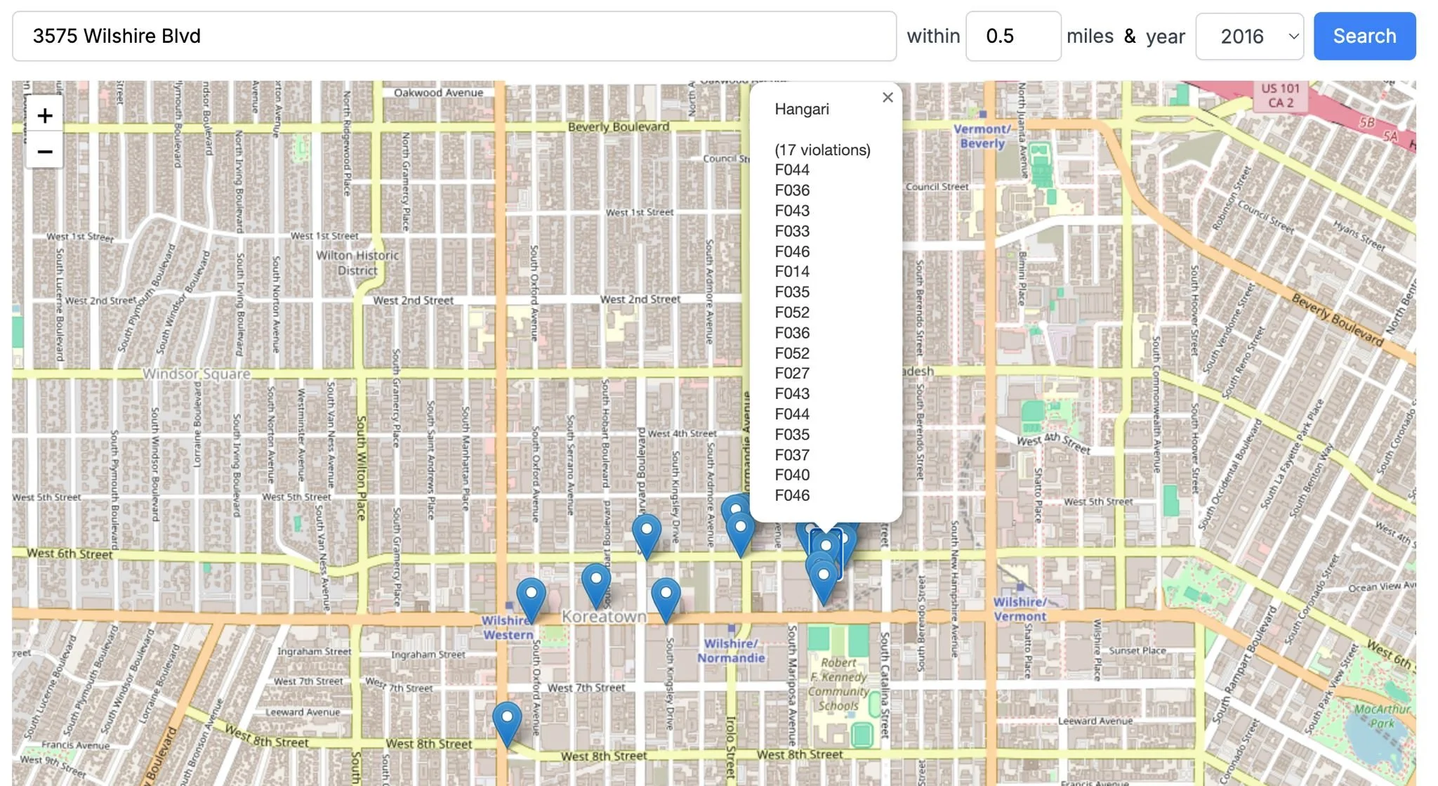Click the MacArthur Park label on map
This screenshot has width=1438, height=786.
(1381, 716)
